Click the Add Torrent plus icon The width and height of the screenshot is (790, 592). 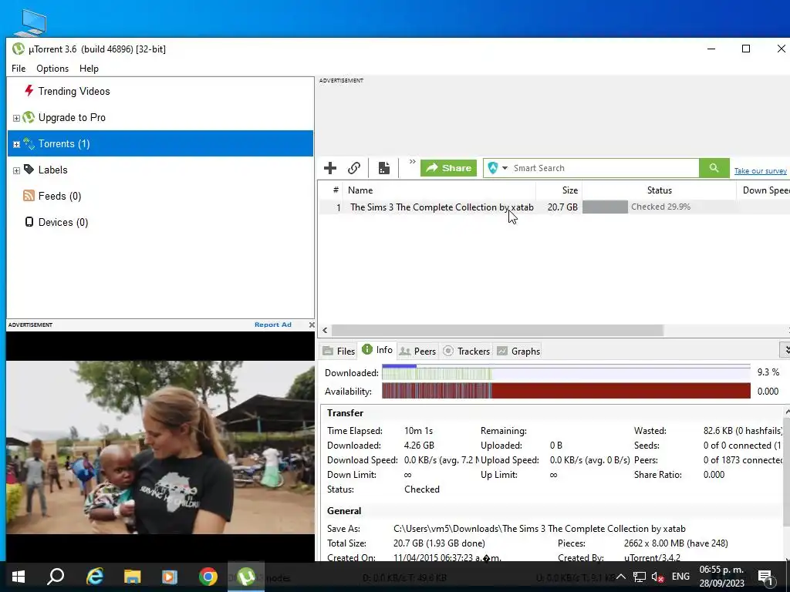pos(330,167)
